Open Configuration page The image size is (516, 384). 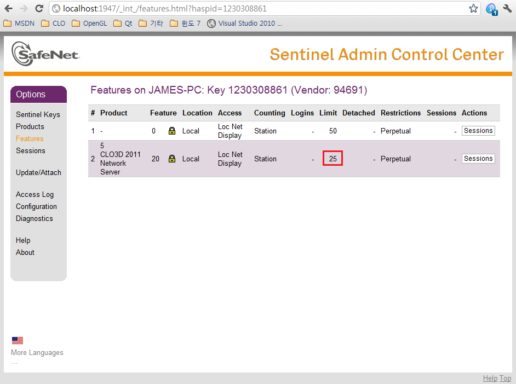click(x=36, y=207)
